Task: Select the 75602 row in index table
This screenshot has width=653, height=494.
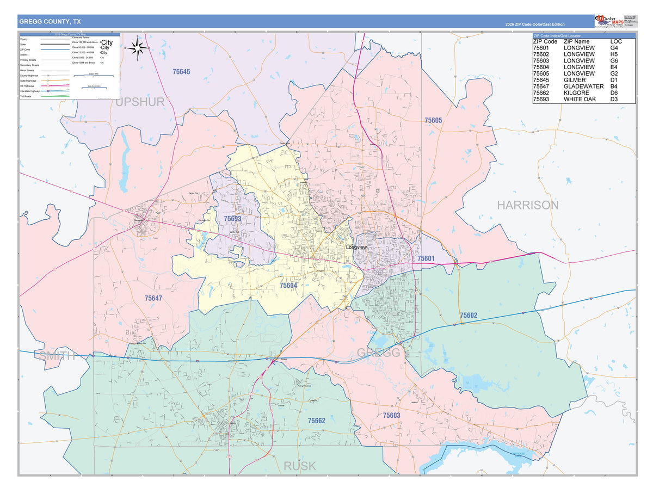Action: (x=583, y=54)
